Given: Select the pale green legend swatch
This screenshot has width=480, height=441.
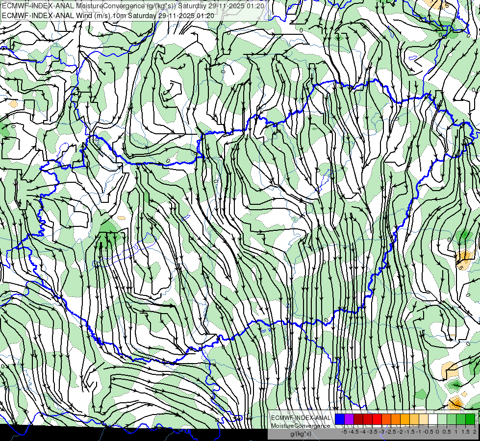Looking at the screenshot, I should pyautogui.click(x=442, y=419).
